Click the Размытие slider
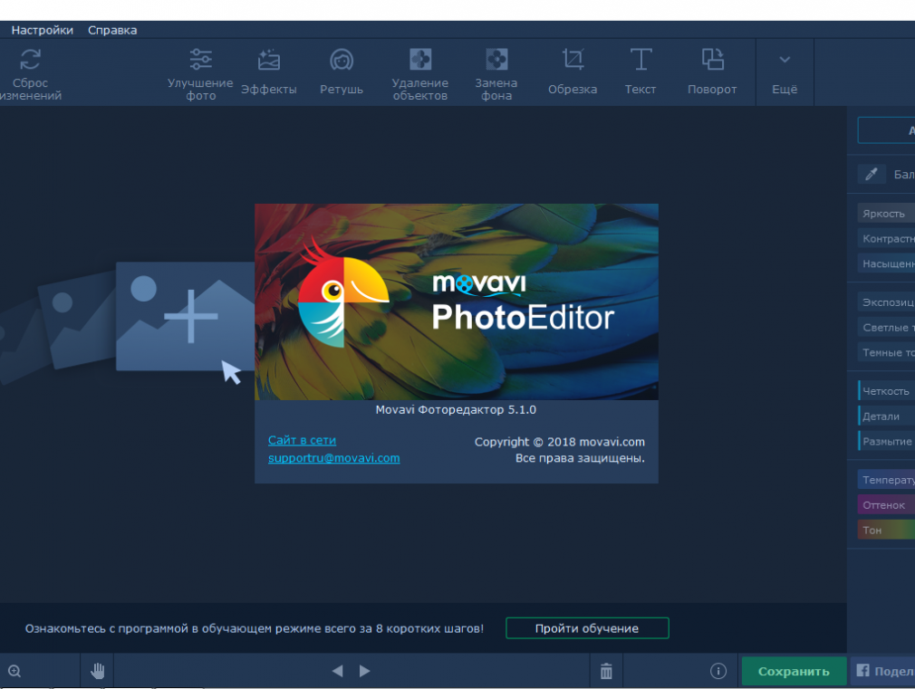The width and height of the screenshot is (915, 689). [886, 441]
